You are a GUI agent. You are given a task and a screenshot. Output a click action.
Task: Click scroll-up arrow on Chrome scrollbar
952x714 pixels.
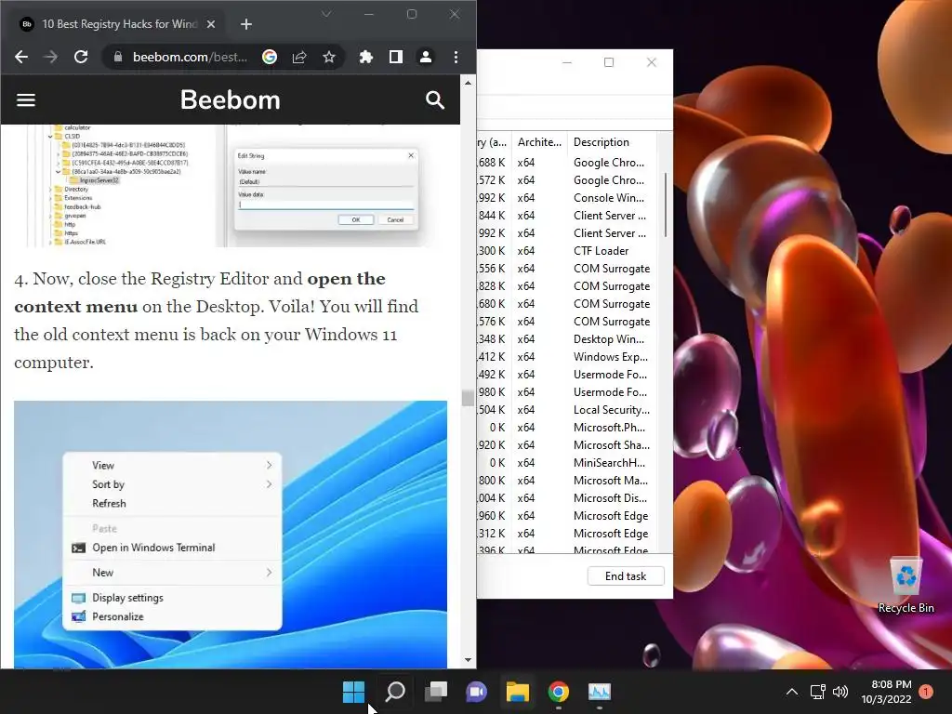(468, 82)
